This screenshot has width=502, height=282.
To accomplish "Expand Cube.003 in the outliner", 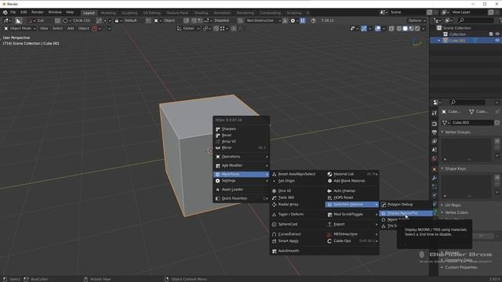I will (439, 41).
